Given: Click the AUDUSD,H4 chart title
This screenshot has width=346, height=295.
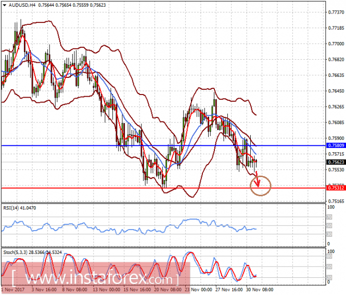Looking at the screenshot, I should coord(16,5).
